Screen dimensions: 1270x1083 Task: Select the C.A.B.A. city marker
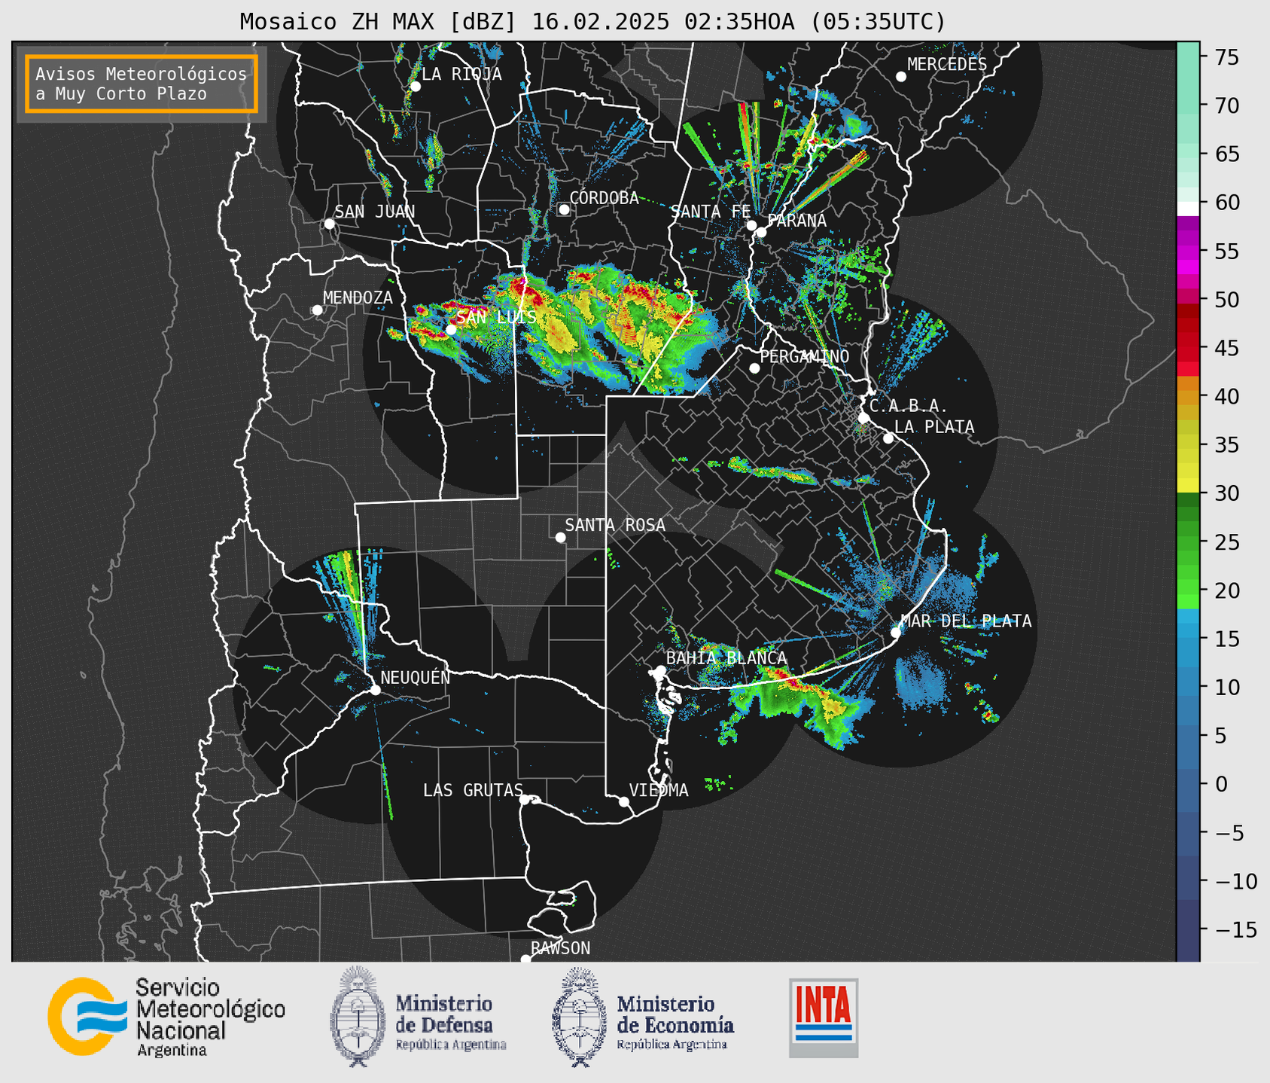click(x=863, y=418)
